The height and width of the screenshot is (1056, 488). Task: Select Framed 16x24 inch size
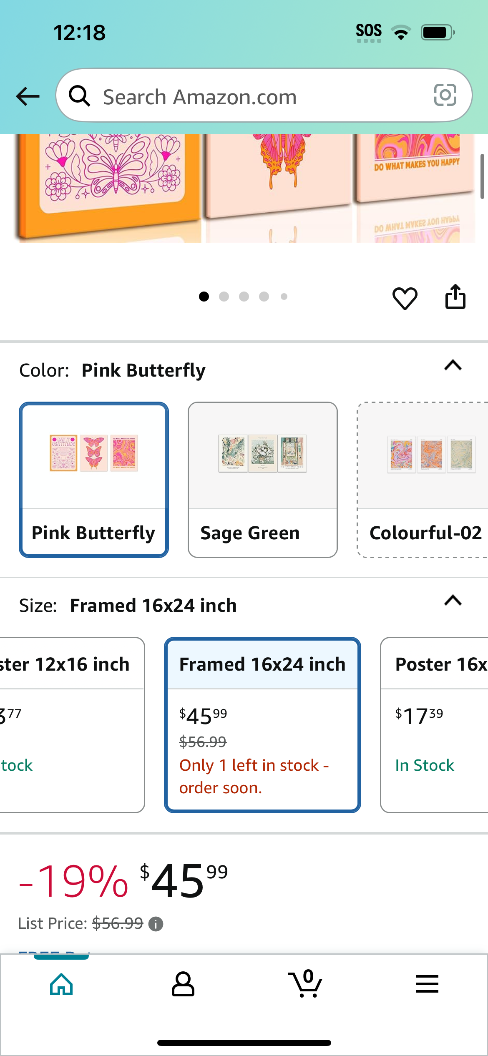(x=263, y=725)
